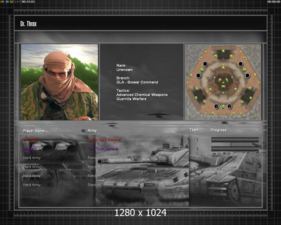Click the 00:00:00 timer at top right
This screenshot has height=225, width=281.
pos(274,1)
